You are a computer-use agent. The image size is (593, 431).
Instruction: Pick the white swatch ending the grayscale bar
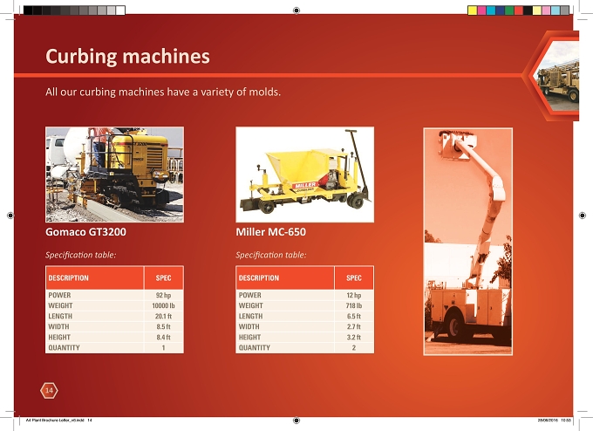click(x=120, y=10)
